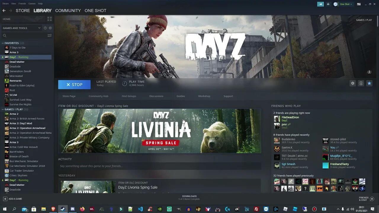Enter Big Picture mode icon
Image resolution: width=379 pixels, height=213 pixels.
click(359, 4)
